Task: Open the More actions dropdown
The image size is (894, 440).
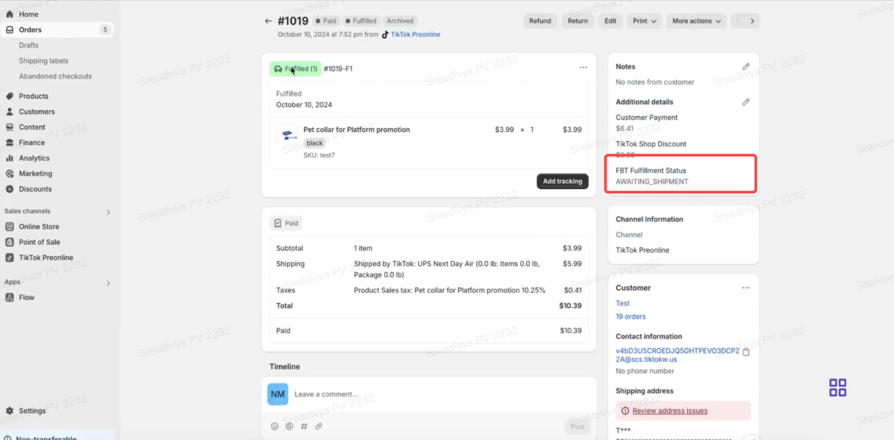Action: coord(696,21)
